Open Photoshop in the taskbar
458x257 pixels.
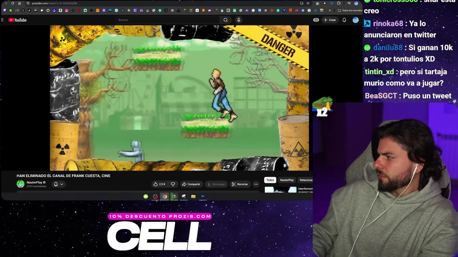coord(203,196)
